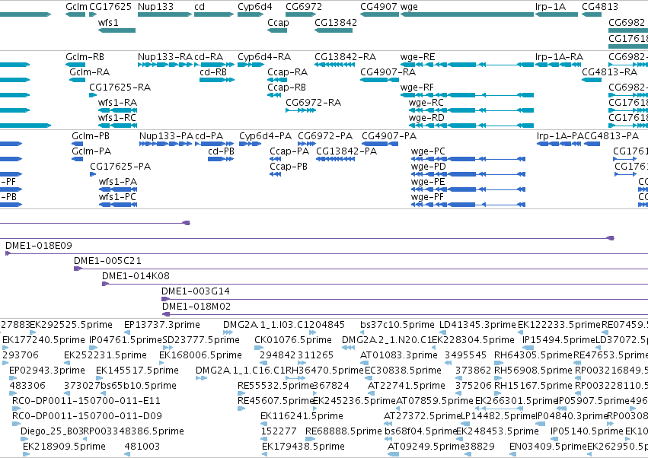The width and height of the screenshot is (648, 458).
Task: Select the Gclm-RB transcript label
Action: pos(85,56)
